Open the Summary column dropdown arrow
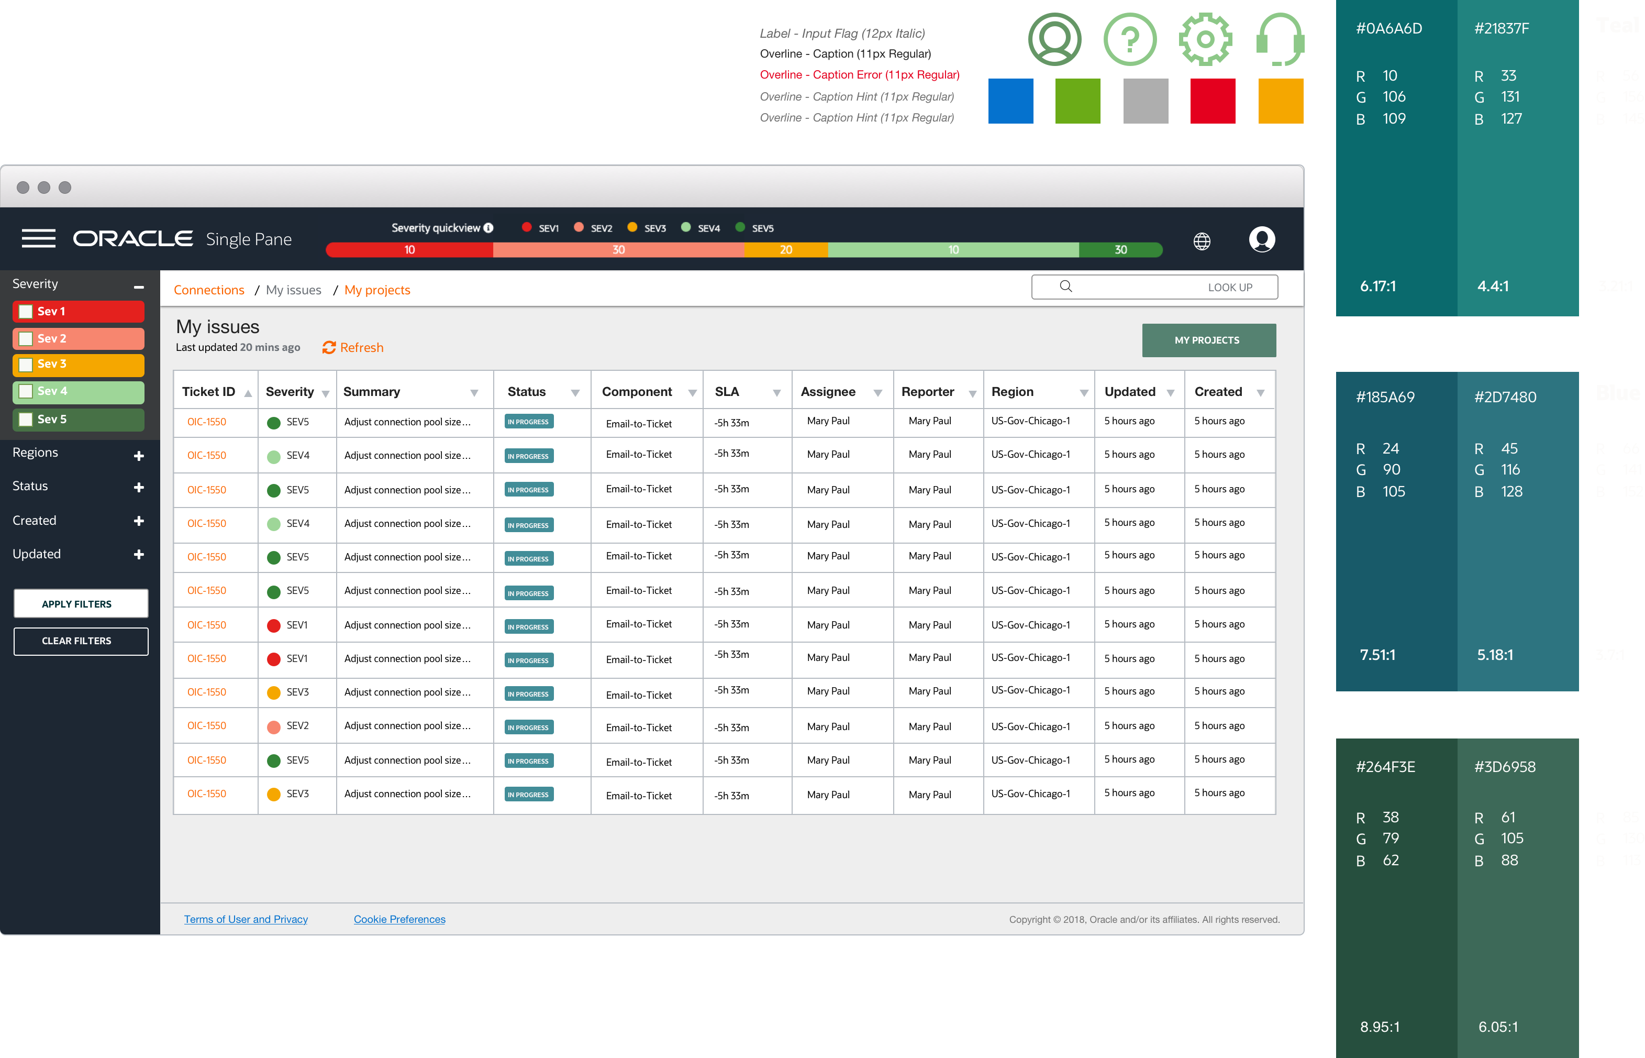Viewport: 1645px width, 1058px height. 474,393
